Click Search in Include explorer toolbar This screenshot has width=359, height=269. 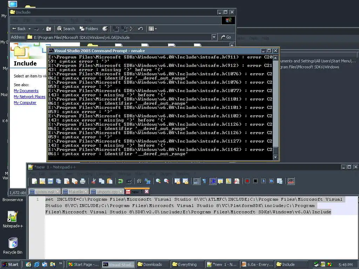pos(66,29)
